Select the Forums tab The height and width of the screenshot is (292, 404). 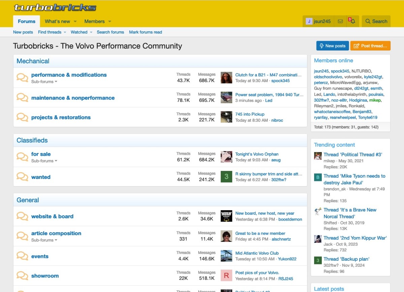[27, 21]
